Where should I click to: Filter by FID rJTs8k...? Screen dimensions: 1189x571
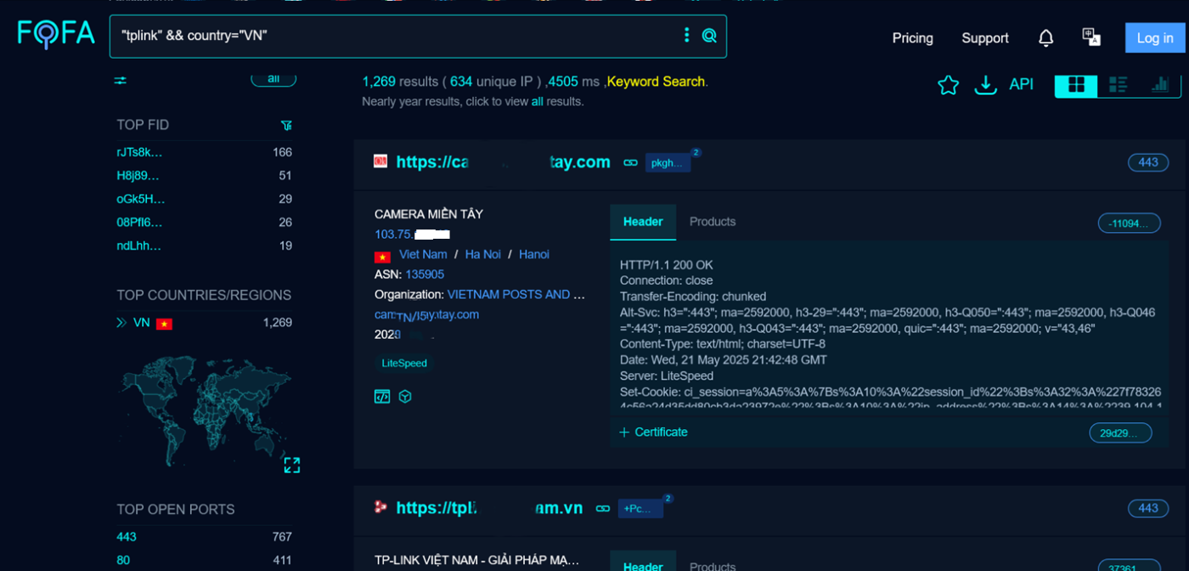(139, 153)
